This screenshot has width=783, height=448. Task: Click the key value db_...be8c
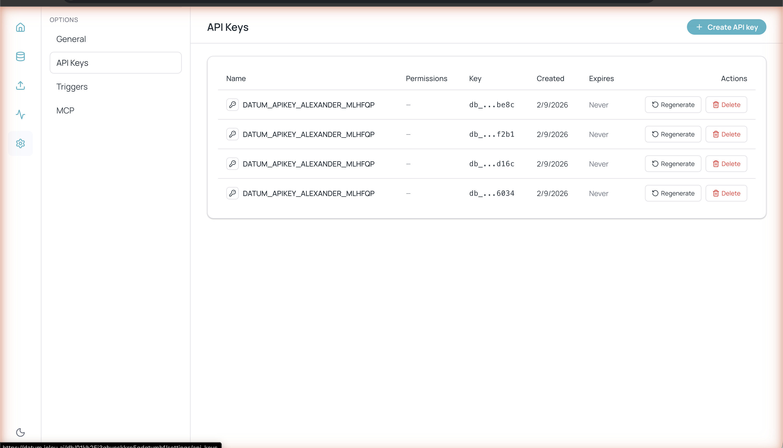click(492, 105)
